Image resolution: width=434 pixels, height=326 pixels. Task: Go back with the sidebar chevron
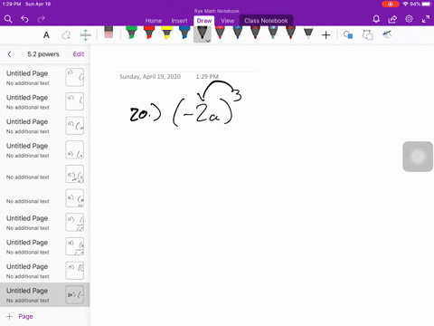click(x=9, y=54)
